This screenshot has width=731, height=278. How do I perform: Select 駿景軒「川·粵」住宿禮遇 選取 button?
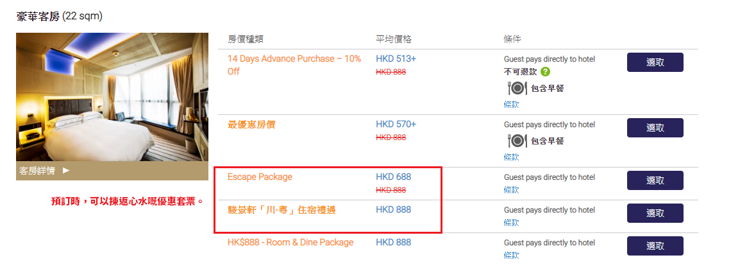point(655,213)
